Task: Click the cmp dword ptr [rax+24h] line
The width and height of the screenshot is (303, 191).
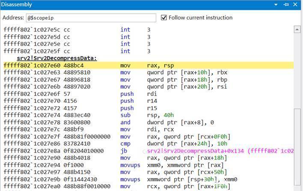Action: click(x=171, y=144)
